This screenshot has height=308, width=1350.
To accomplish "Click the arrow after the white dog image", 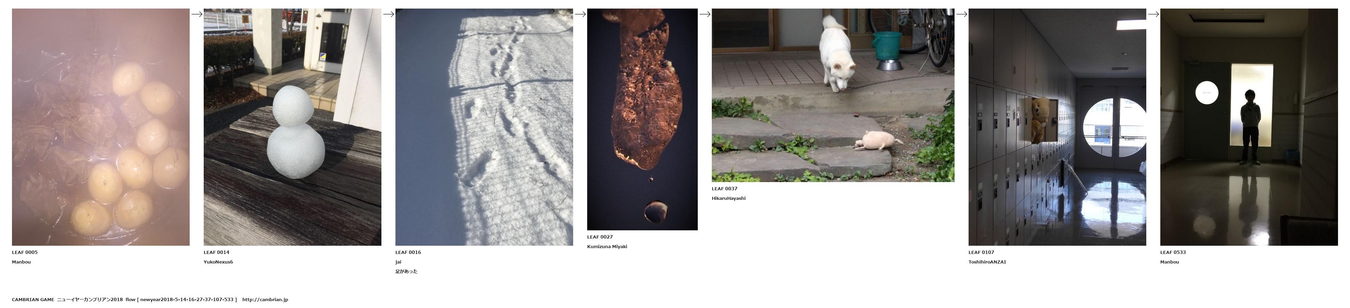I will click(962, 14).
